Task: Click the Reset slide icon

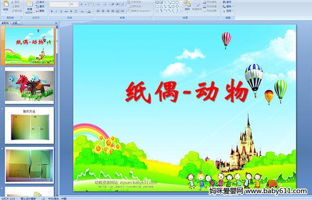Action: coord(40,7)
